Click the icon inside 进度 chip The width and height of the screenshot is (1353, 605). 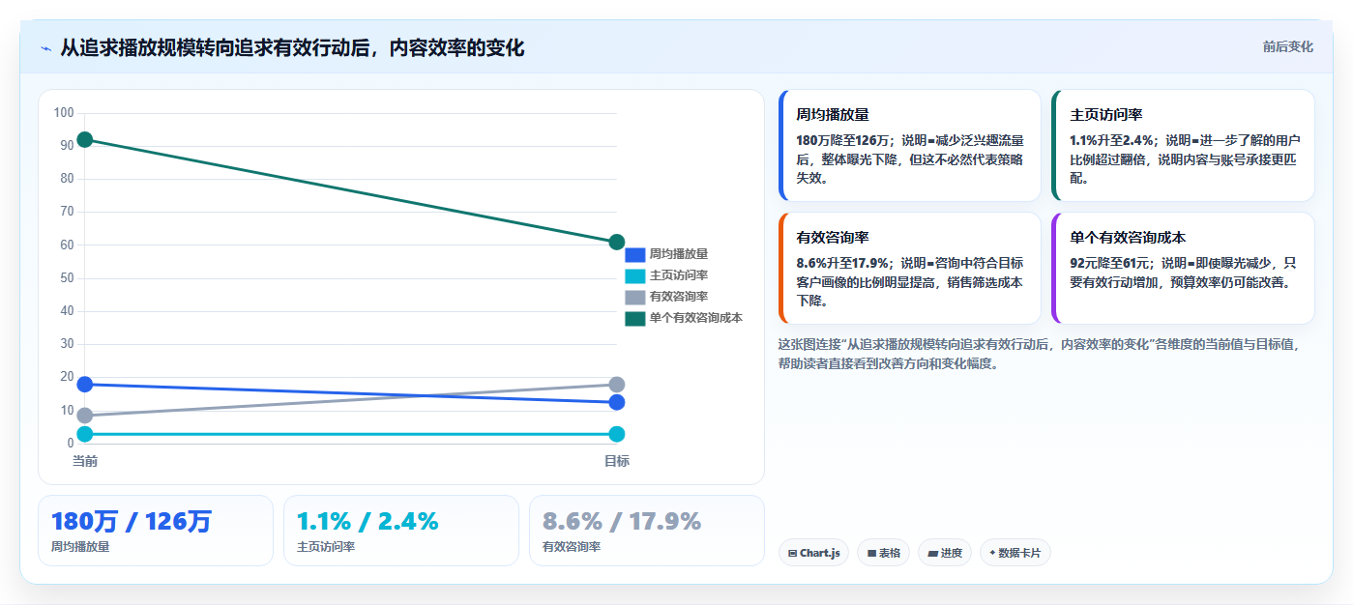[x=932, y=554]
